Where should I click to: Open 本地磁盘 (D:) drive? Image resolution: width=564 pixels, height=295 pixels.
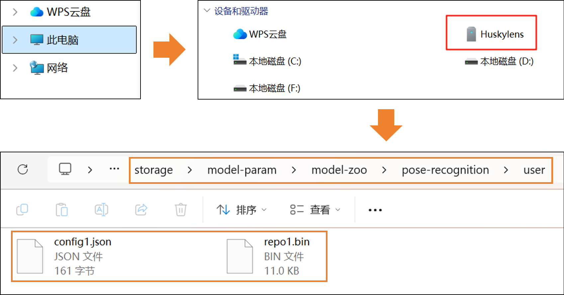(x=499, y=61)
